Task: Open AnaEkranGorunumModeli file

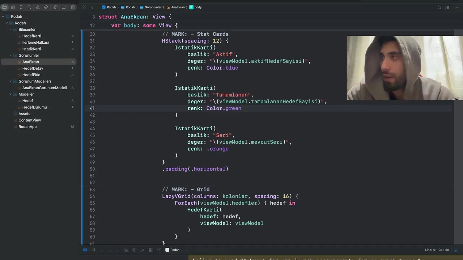Action: (x=44, y=88)
